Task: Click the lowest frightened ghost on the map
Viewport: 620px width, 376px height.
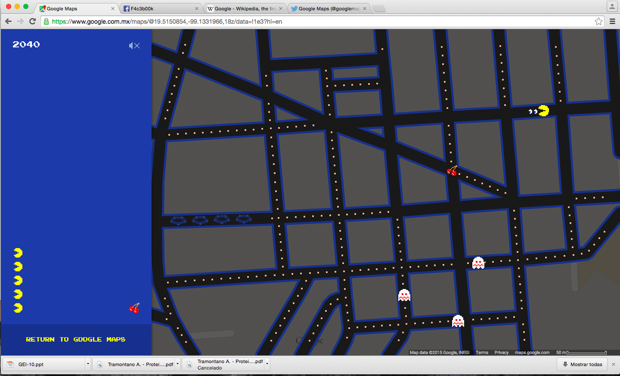Action: 458,321
